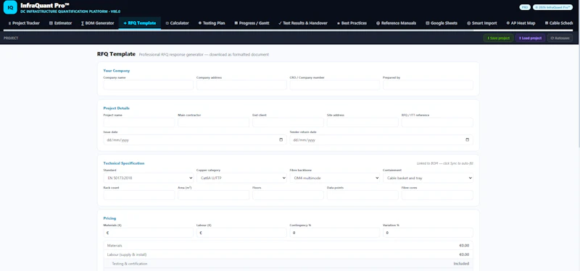Click the RFQ Template page heading
Image resolution: width=580 pixels, height=271 pixels.
click(x=116, y=53)
